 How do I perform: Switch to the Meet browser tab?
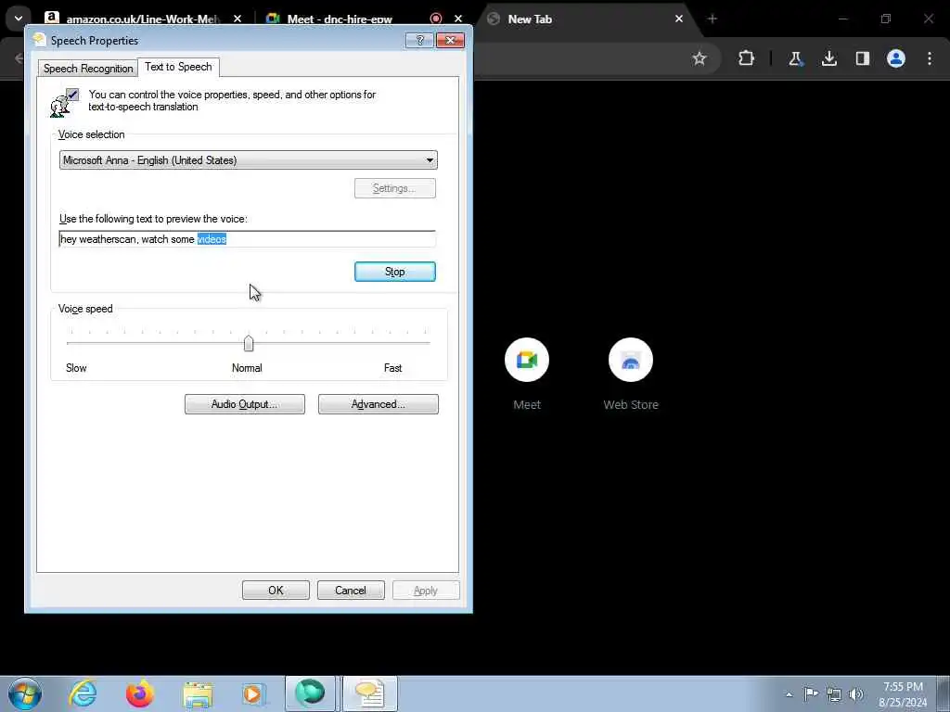(340, 19)
